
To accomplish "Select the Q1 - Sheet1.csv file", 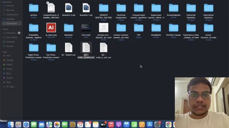I will [68, 48].
